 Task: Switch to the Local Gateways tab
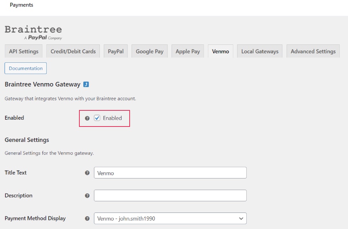260,51
